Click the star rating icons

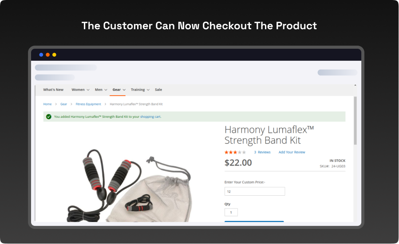point(235,152)
